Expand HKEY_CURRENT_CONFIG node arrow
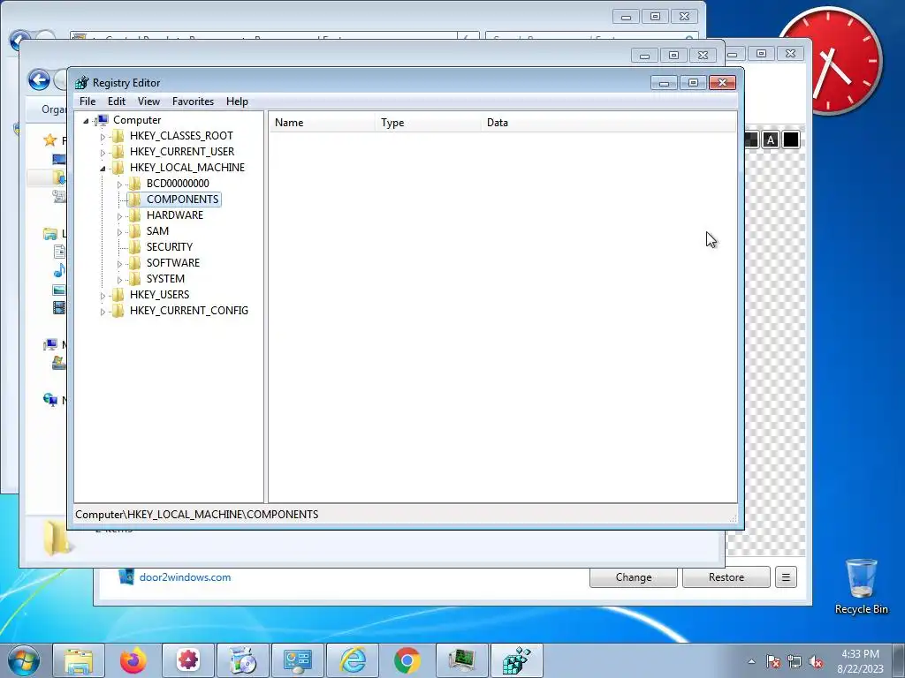Viewport: 905px width, 678px height. pos(103,312)
